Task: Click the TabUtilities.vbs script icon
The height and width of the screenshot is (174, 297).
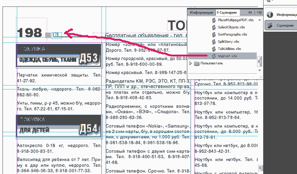Action: point(214,49)
